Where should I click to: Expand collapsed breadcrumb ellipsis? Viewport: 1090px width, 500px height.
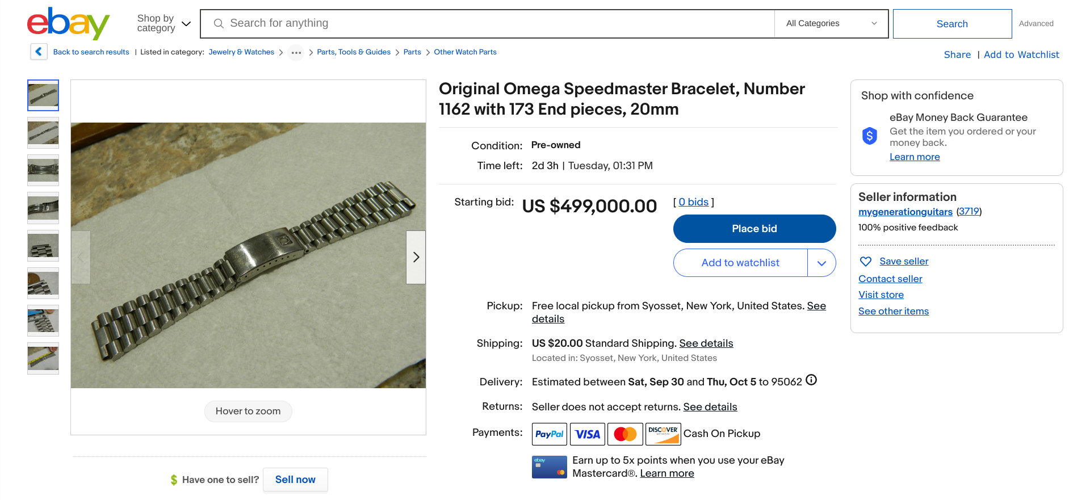[x=296, y=52]
